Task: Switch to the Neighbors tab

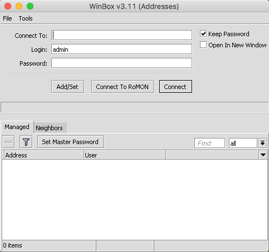Action: [50, 128]
